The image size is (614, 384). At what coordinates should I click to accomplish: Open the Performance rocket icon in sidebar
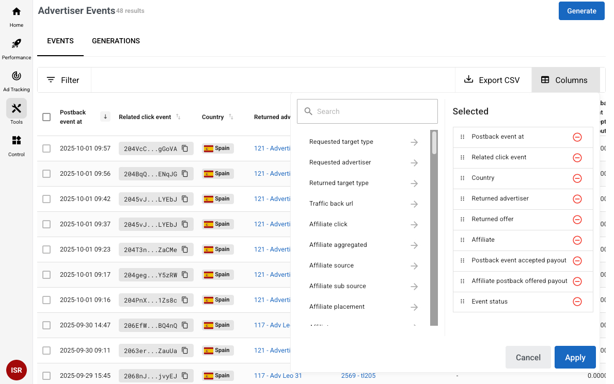17,44
